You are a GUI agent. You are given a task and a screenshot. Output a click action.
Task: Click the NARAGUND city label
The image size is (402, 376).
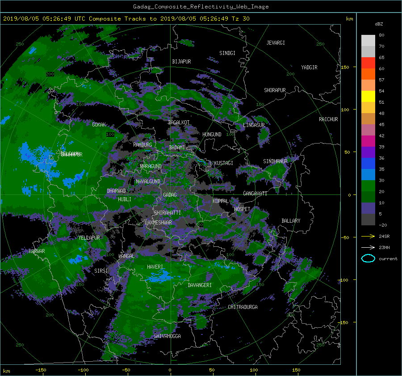point(151,166)
